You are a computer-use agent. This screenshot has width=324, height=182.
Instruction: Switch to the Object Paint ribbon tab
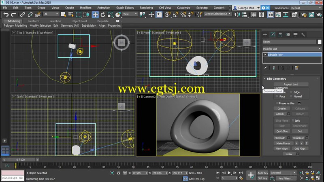pyautogui.click(x=79, y=21)
